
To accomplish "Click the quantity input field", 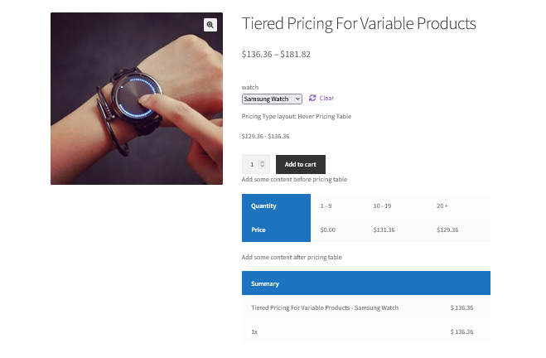I will click(252, 164).
